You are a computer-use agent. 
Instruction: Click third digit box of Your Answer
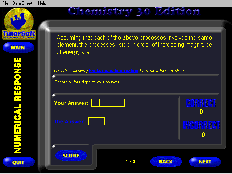112,103
